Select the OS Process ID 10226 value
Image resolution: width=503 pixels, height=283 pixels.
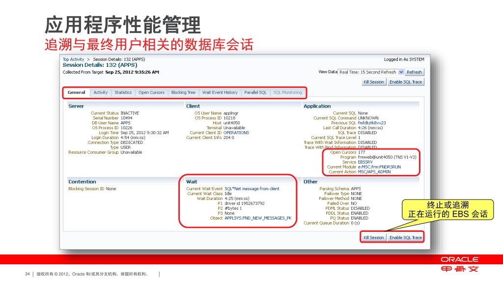coord(126,128)
